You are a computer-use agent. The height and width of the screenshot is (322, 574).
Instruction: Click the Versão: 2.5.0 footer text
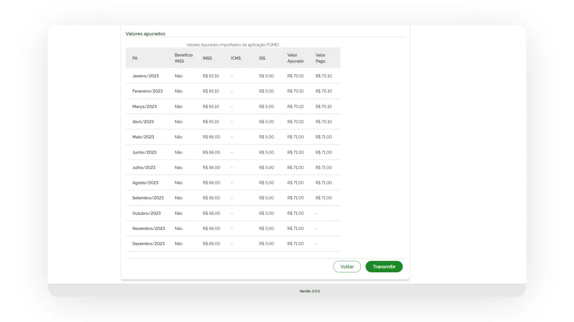309,291
